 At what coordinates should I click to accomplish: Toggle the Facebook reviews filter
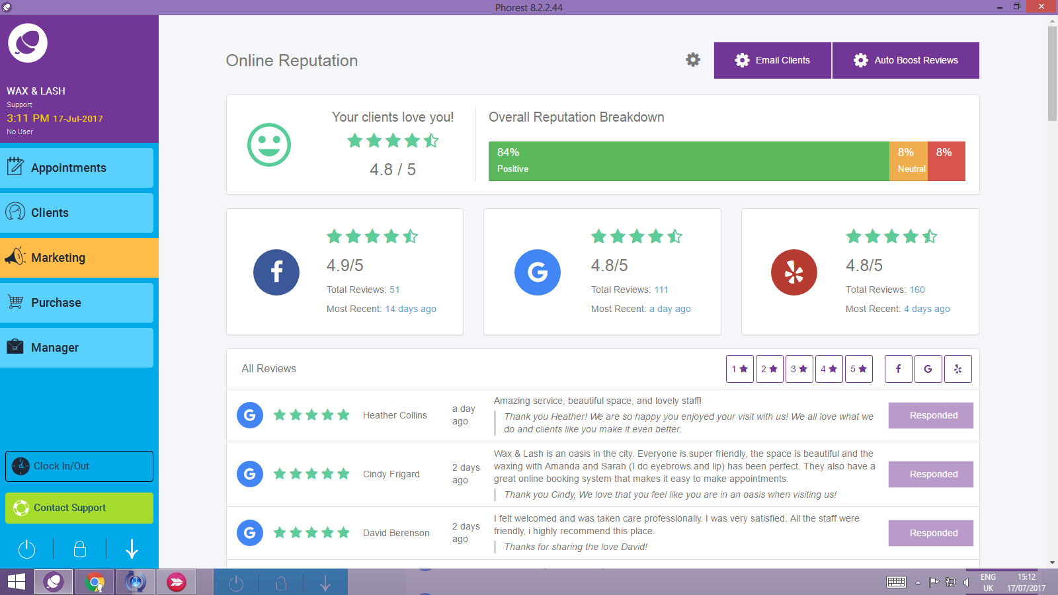pyautogui.click(x=898, y=369)
